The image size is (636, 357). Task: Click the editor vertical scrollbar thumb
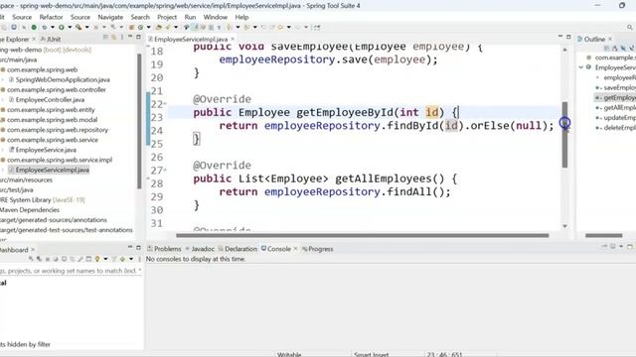pos(564,135)
